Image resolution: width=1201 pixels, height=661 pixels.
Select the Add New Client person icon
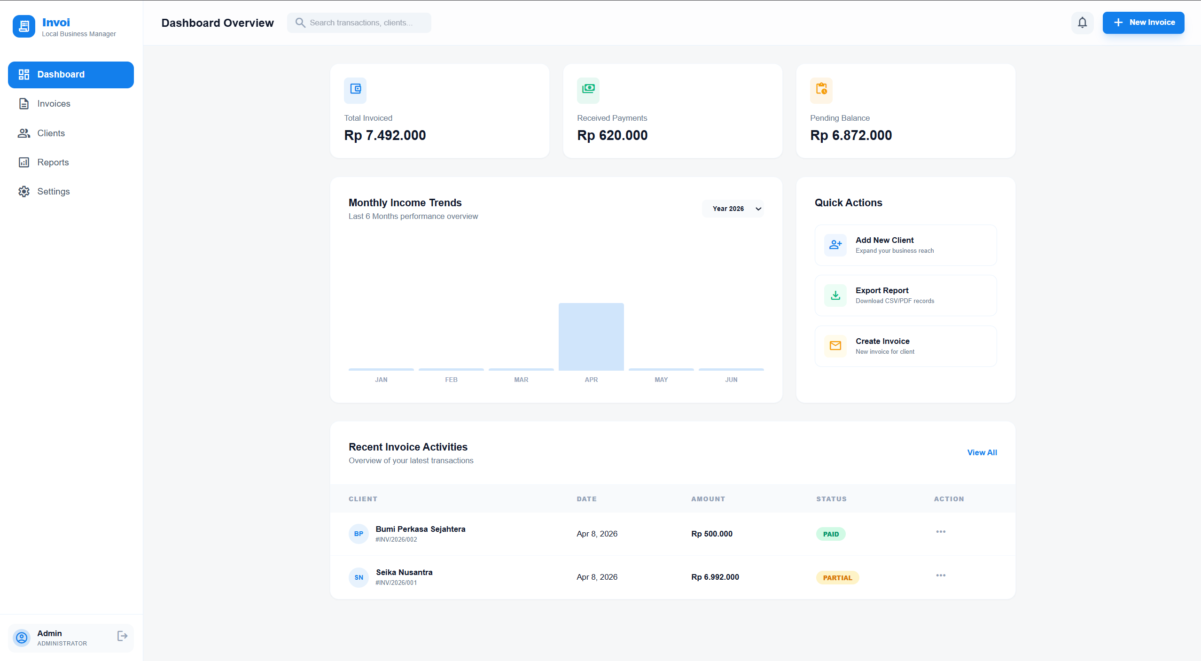(x=835, y=245)
